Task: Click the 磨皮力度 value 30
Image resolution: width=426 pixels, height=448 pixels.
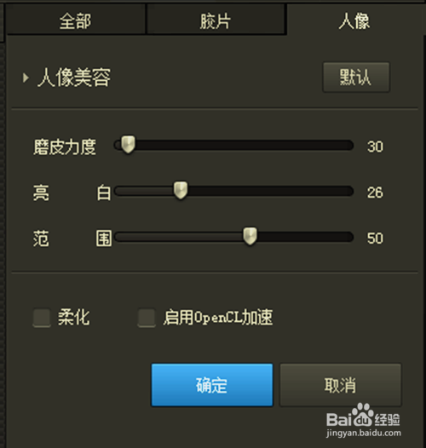Action: [x=375, y=146]
